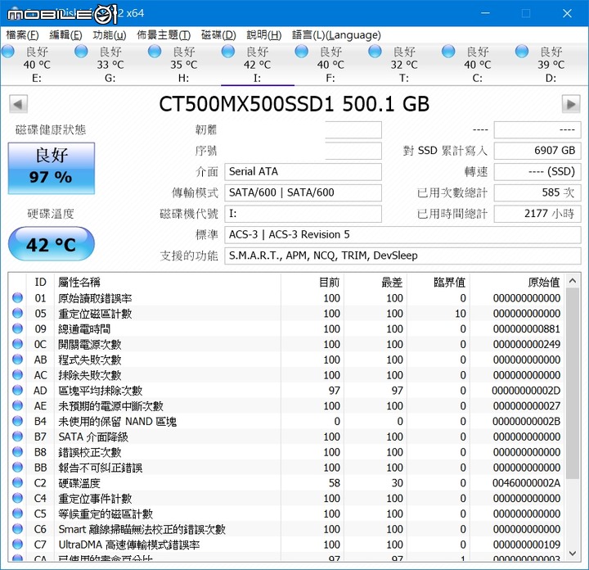Click status icon for attribute AE

point(17,405)
